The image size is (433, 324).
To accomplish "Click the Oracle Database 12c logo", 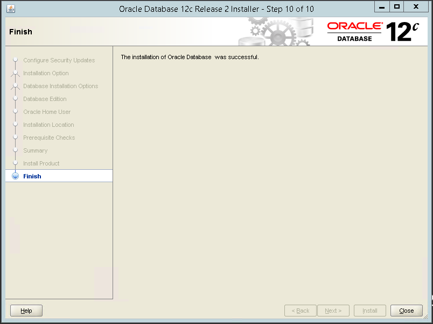I will pos(373,32).
